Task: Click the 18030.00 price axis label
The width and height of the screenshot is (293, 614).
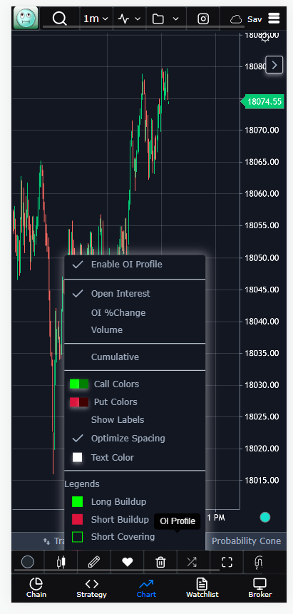Action: click(262, 385)
